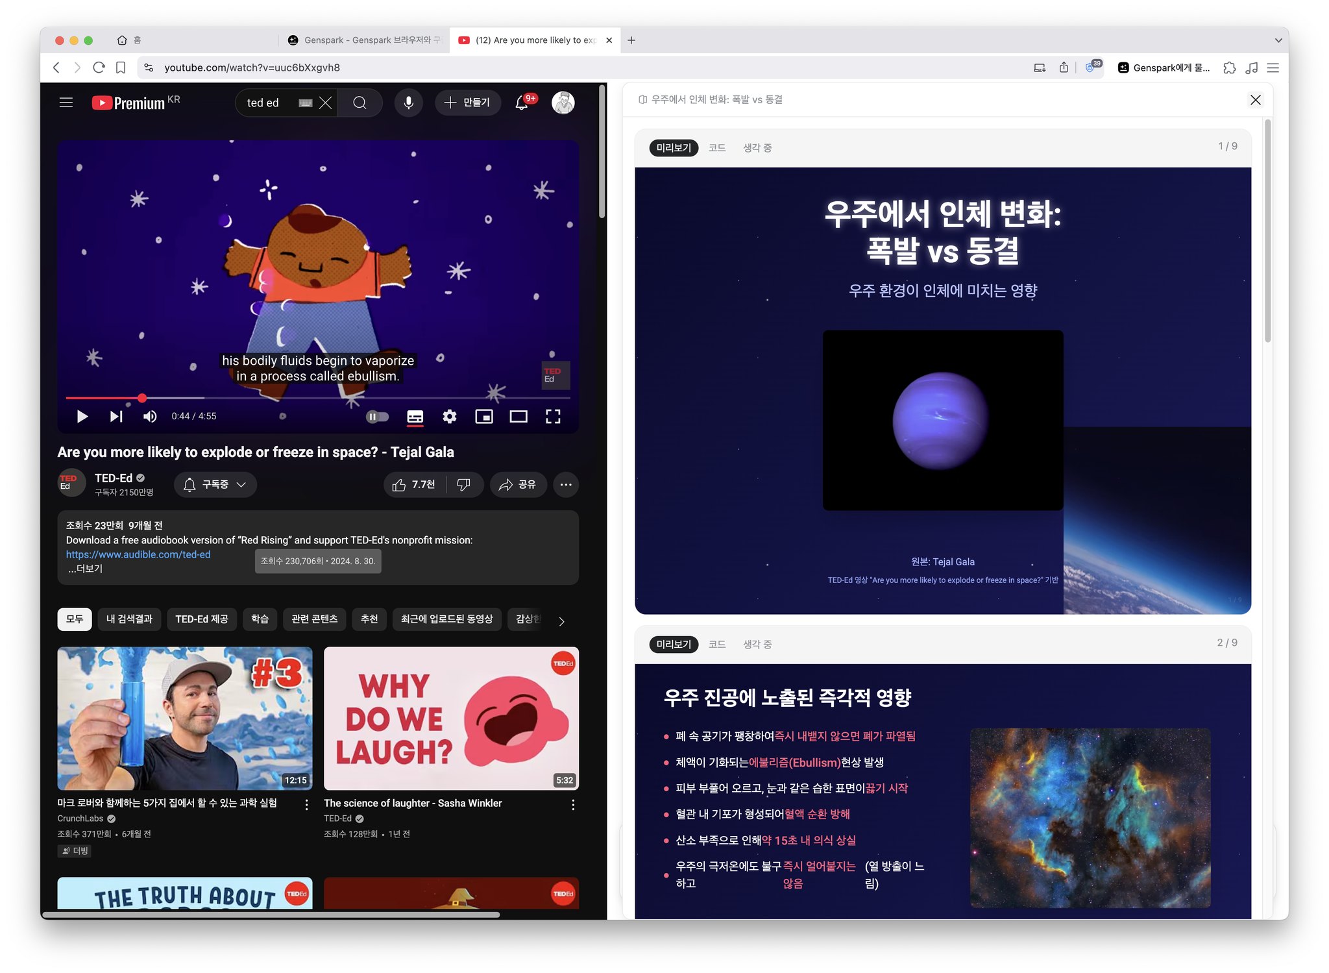Open TED-Ed channel name link
Screen dimensions: 1329x973
(x=114, y=478)
